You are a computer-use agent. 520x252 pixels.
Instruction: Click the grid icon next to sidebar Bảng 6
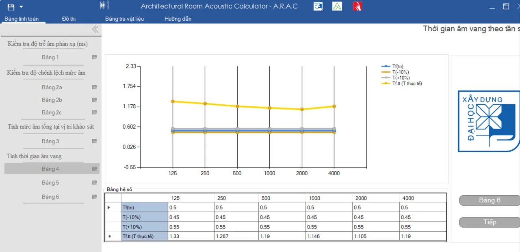(94, 197)
